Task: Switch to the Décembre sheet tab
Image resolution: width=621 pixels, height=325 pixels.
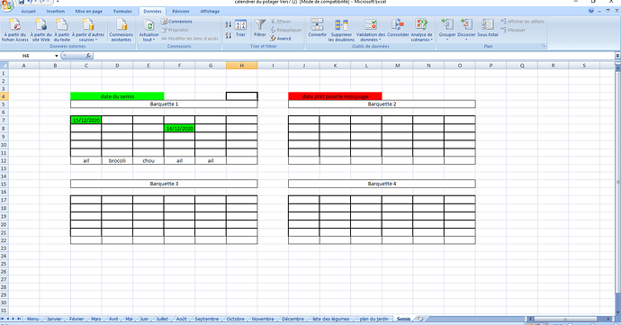Action: coord(292,319)
